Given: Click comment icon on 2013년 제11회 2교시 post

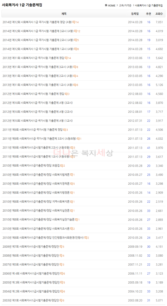Looking at the screenshot, I should tap(75, 76).
